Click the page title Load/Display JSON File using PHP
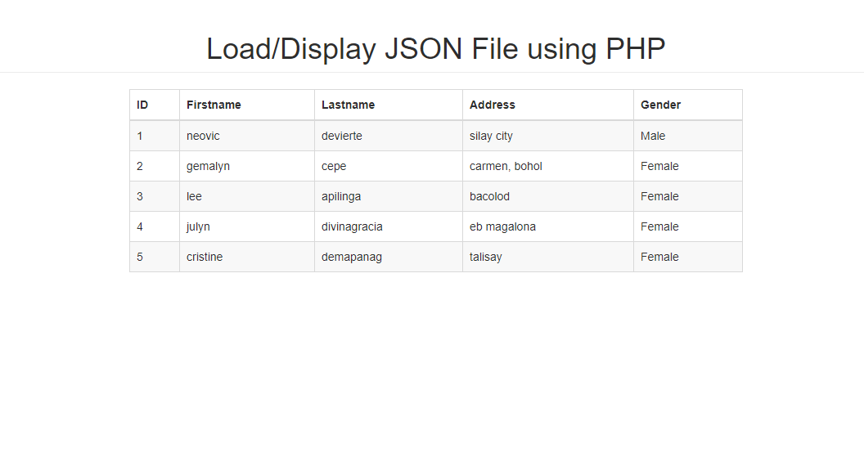The width and height of the screenshot is (864, 475). [435, 48]
